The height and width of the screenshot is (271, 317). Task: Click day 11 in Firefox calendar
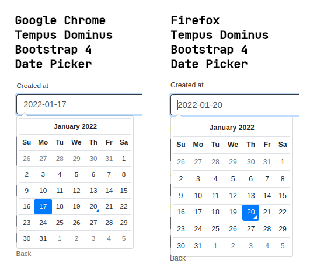click(215, 196)
